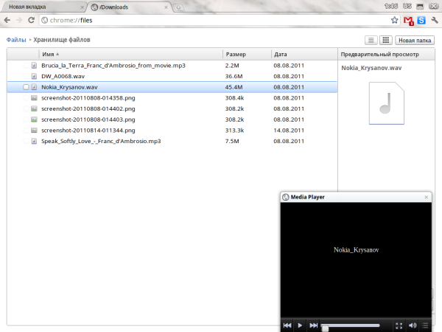Check the Nokia_Krysanov.wav checkbox

coord(26,87)
